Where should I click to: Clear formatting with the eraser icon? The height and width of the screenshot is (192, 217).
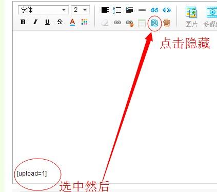point(105,23)
